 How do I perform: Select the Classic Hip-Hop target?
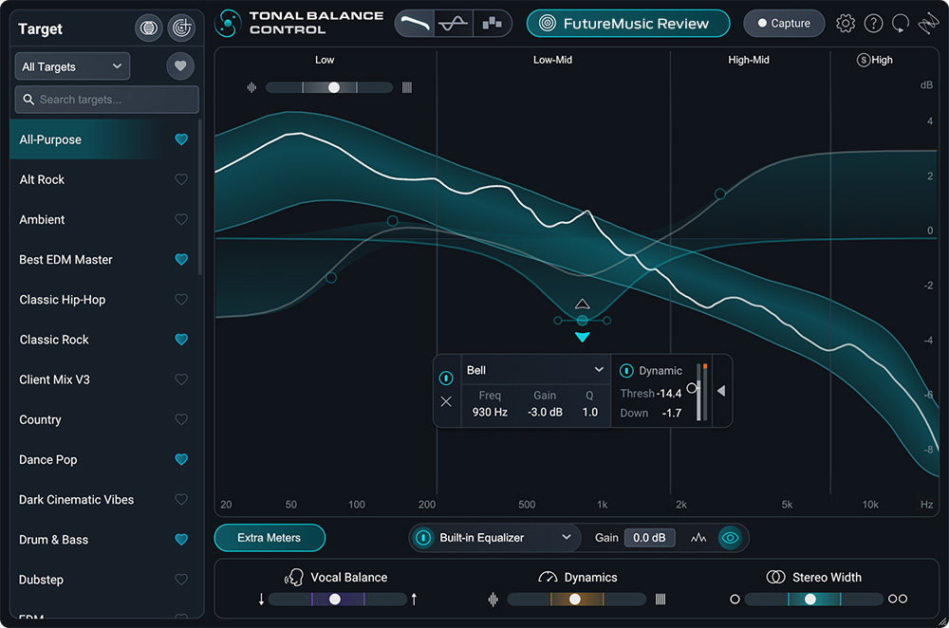(62, 299)
